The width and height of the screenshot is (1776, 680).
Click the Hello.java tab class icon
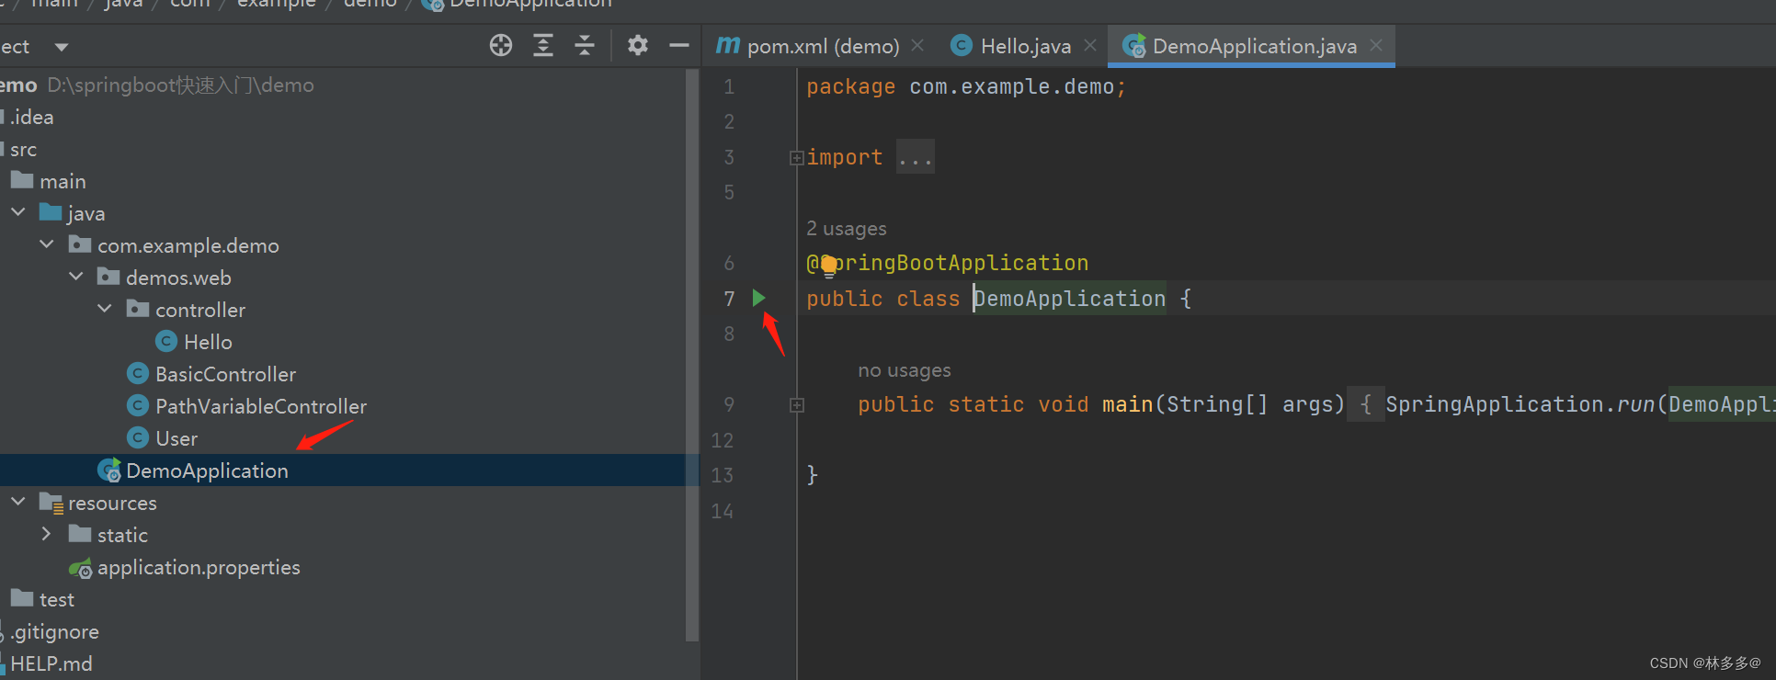coord(962,45)
